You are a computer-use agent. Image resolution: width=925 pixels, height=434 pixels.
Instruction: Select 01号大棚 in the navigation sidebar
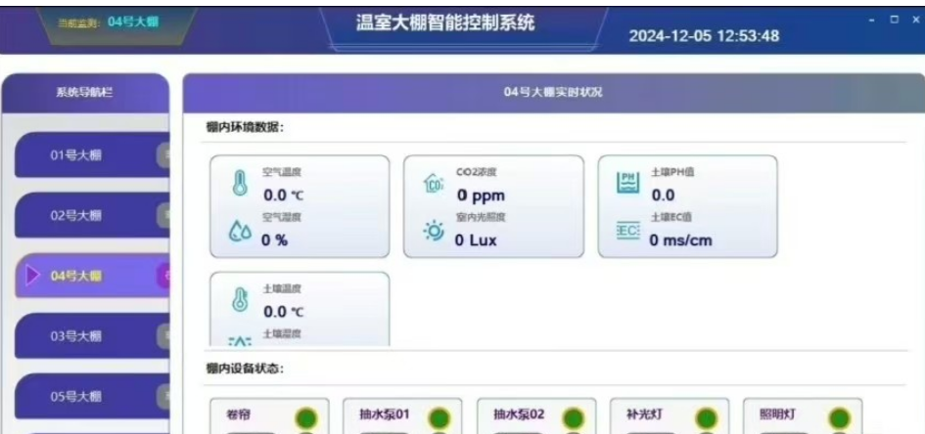(x=92, y=154)
